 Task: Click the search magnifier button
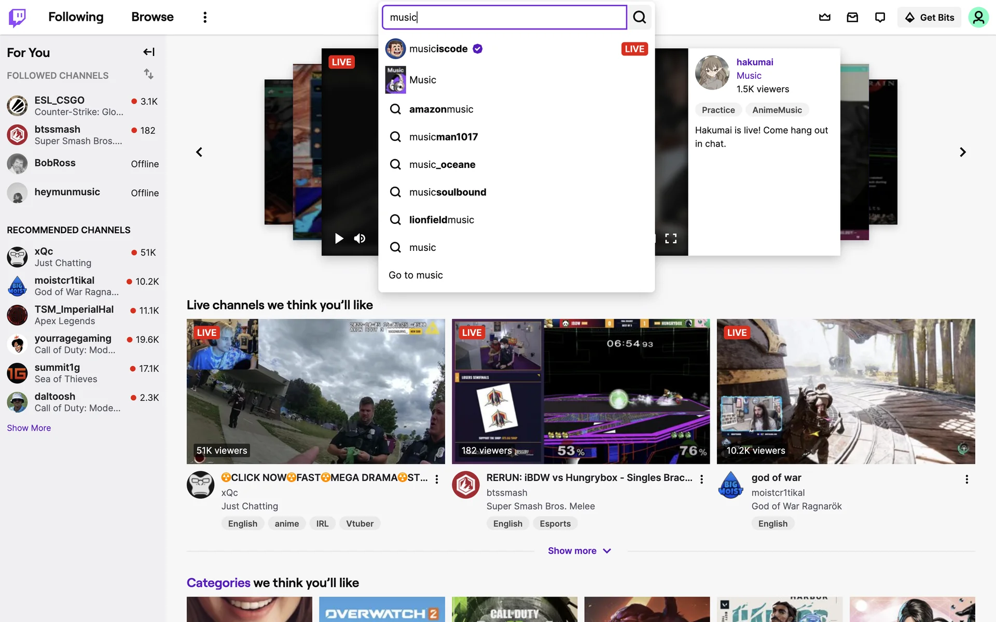pyautogui.click(x=640, y=17)
